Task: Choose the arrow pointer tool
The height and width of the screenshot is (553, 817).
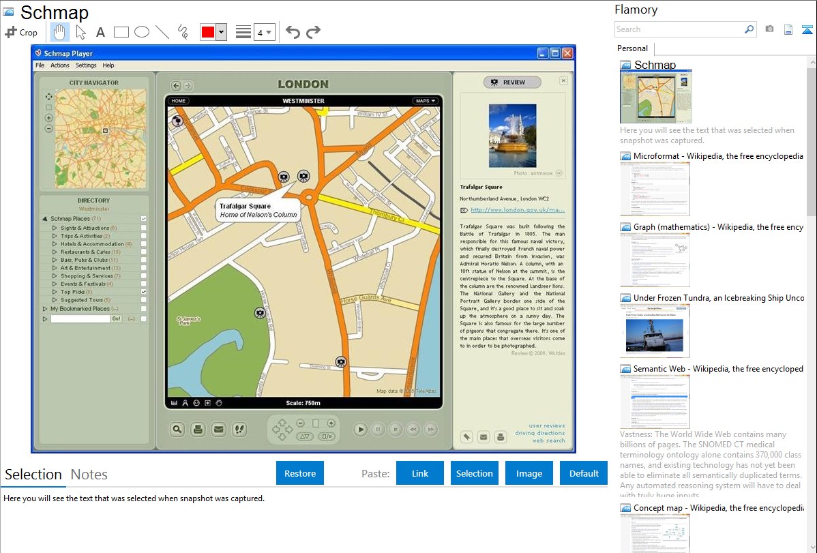Action: 80,32
